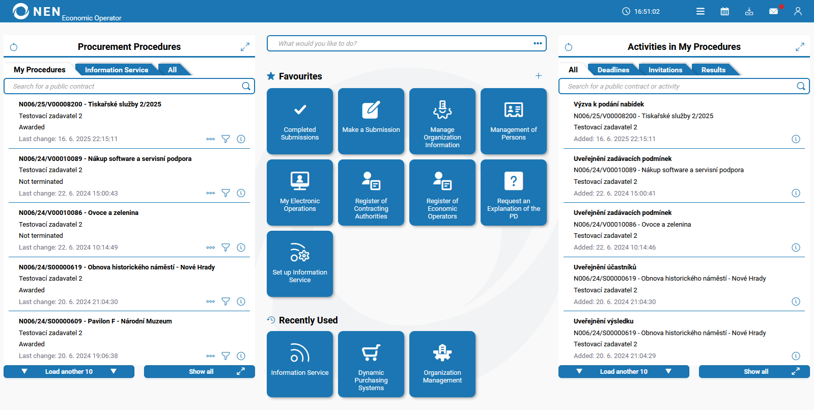Image resolution: width=814 pixels, height=410 pixels.
Task: Filter by the Pavilon F - Národní Muzeum procedure
Action: point(226,356)
